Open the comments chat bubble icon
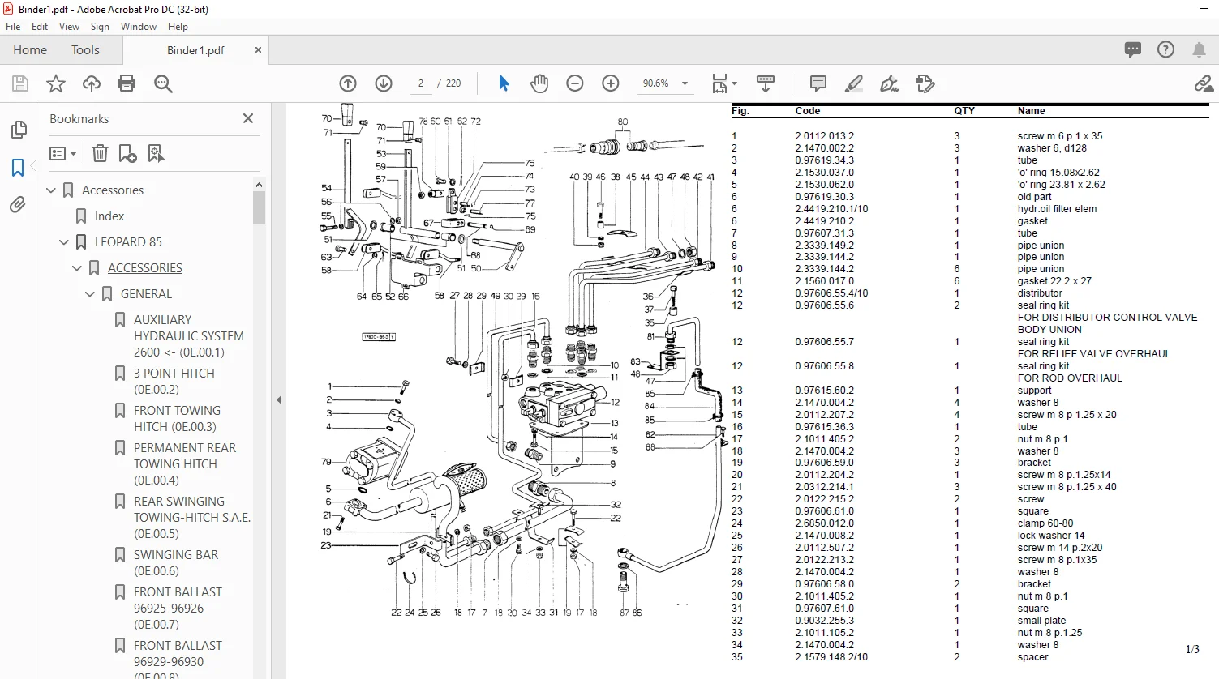The image size is (1219, 679). tap(1133, 49)
